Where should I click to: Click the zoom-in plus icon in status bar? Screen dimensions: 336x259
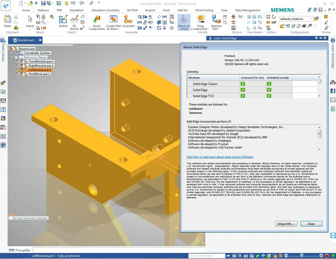click(x=321, y=256)
